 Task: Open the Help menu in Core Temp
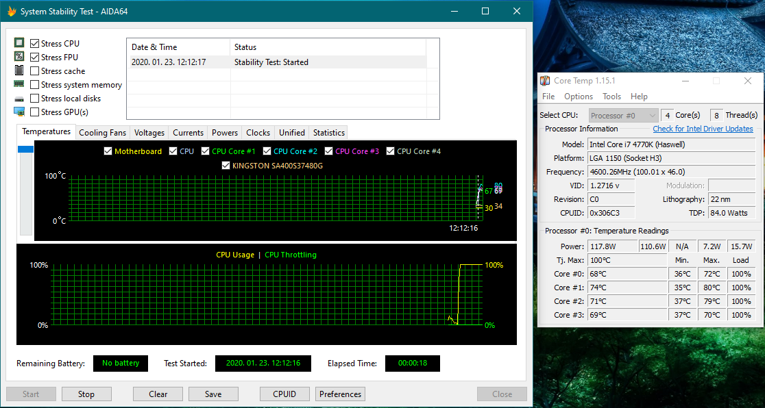pos(639,97)
